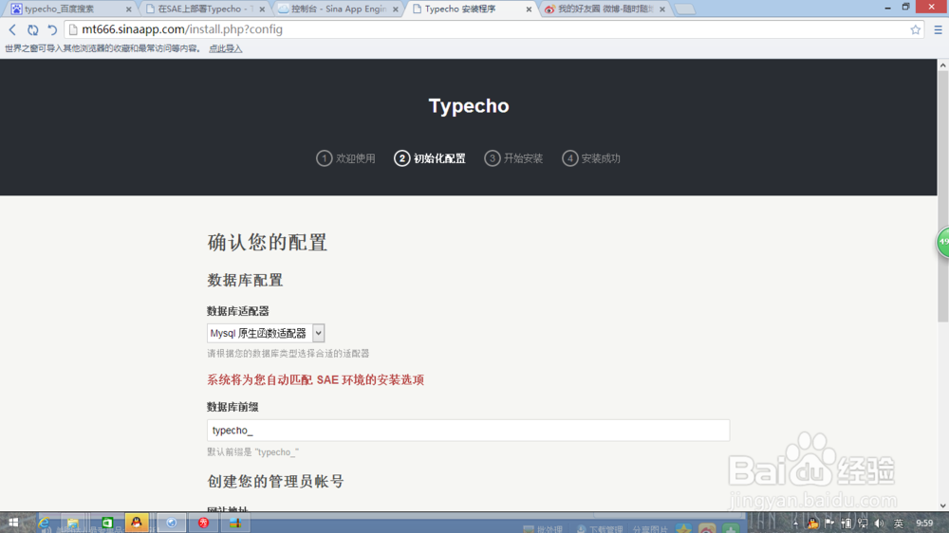
Task: Click the page icon in the address bar
Action: [73, 29]
